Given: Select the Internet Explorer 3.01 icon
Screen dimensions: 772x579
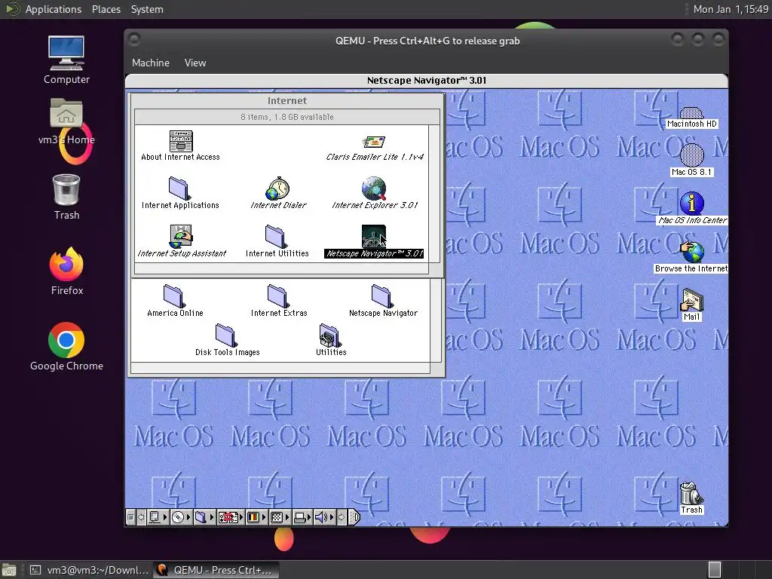Looking at the screenshot, I should 374,188.
